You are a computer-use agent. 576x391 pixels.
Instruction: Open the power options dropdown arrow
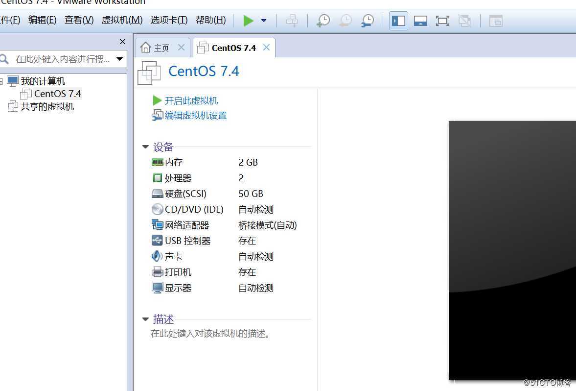(x=264, y=21)
